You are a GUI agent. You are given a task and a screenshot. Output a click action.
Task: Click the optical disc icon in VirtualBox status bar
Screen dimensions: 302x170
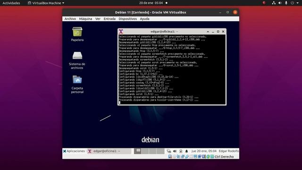174,156
